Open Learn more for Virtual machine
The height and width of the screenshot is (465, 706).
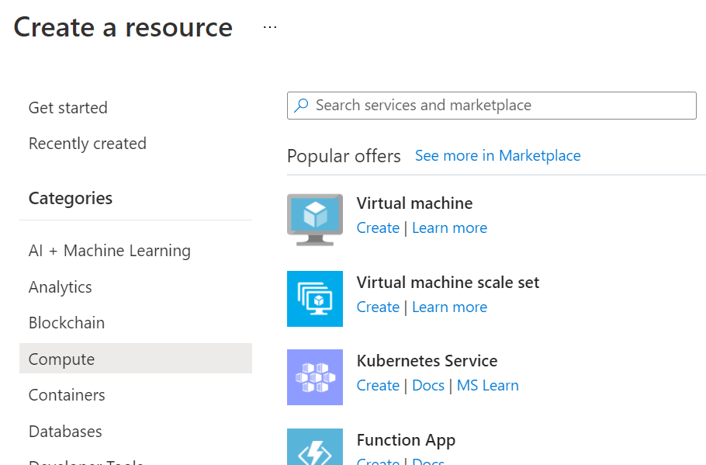point(449,228)
